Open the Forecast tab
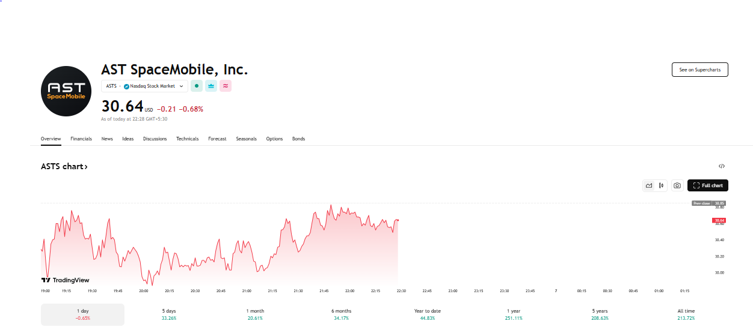Screen dimensions: 753x336 (x=218, y=139)
